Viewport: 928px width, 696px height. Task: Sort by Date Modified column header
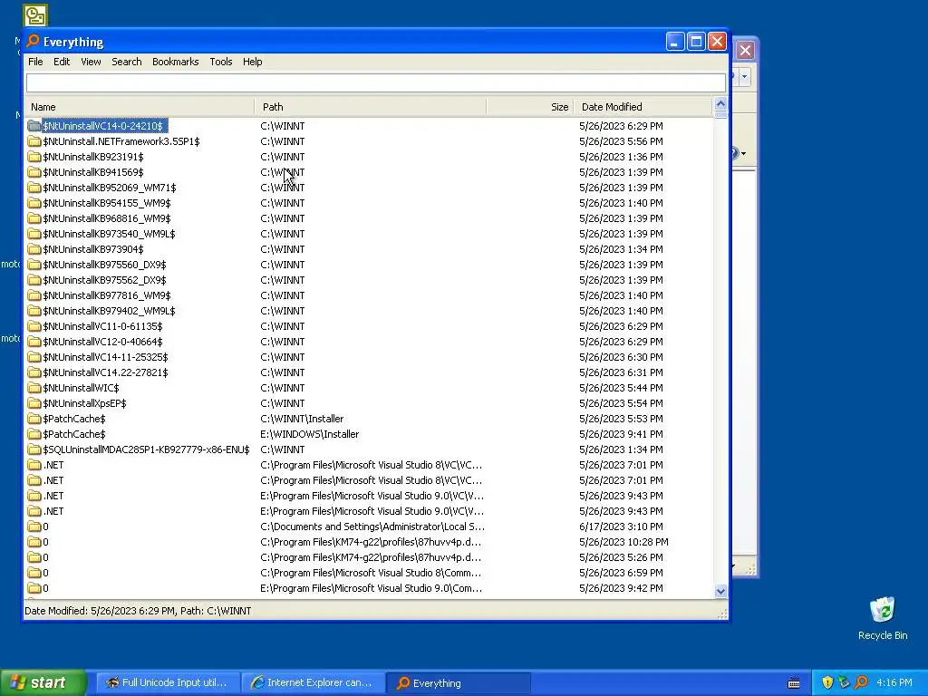pos(643,107)
